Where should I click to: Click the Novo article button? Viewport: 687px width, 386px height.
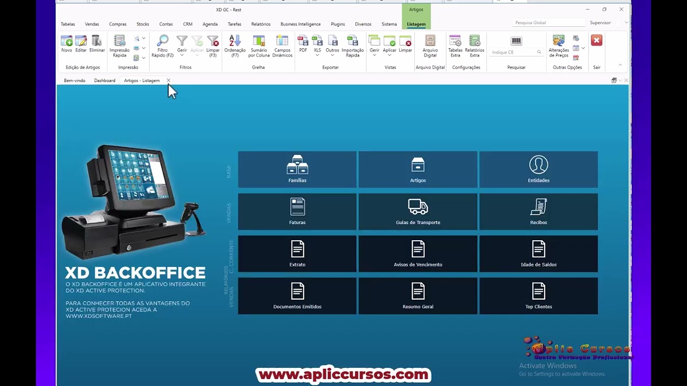67,44
